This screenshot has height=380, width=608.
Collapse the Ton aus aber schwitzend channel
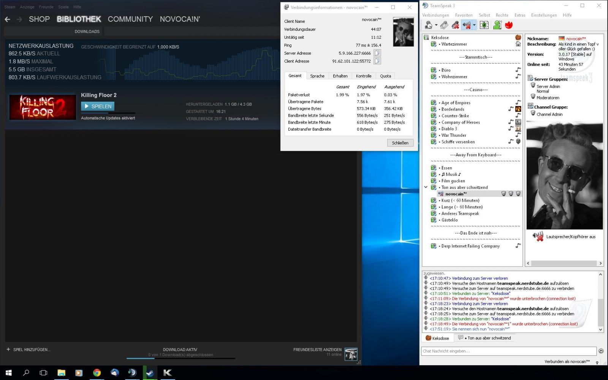(426, 187)
